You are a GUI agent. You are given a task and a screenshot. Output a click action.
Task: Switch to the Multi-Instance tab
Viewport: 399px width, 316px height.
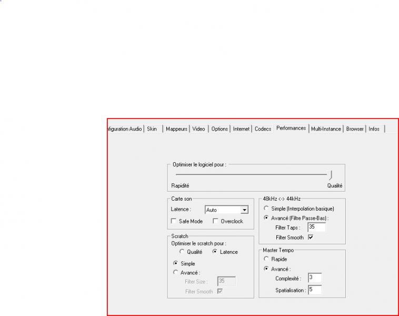click(326, 129)
